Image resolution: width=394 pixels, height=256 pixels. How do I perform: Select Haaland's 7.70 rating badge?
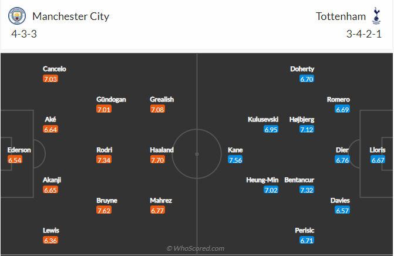pos(157,160)
